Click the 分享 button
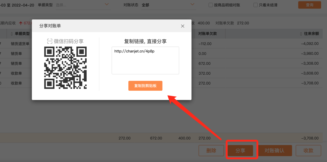The height and width of the screenshot is (162, 327). tap(240, 151)
